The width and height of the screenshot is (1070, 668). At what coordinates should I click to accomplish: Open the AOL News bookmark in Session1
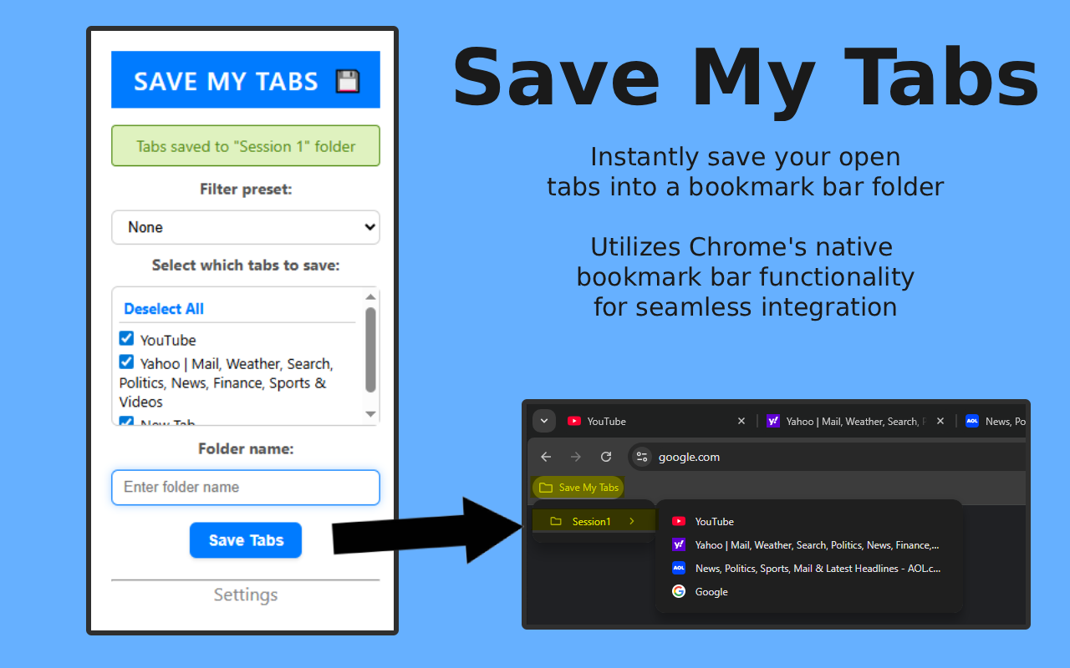[808, 568]
